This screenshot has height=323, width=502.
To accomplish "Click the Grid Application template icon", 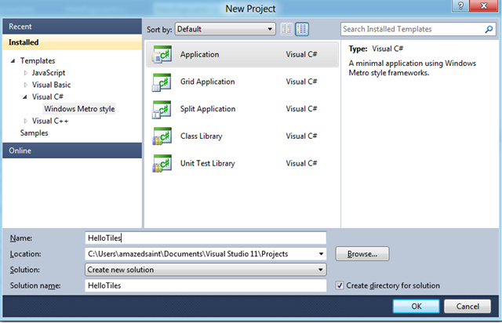I will 162,82.
